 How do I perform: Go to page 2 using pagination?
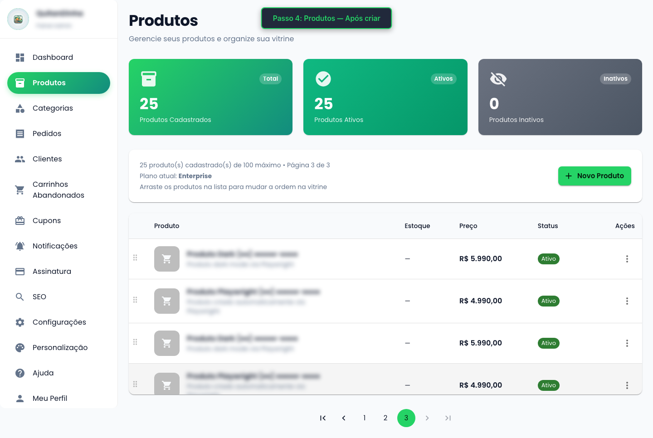385,418
